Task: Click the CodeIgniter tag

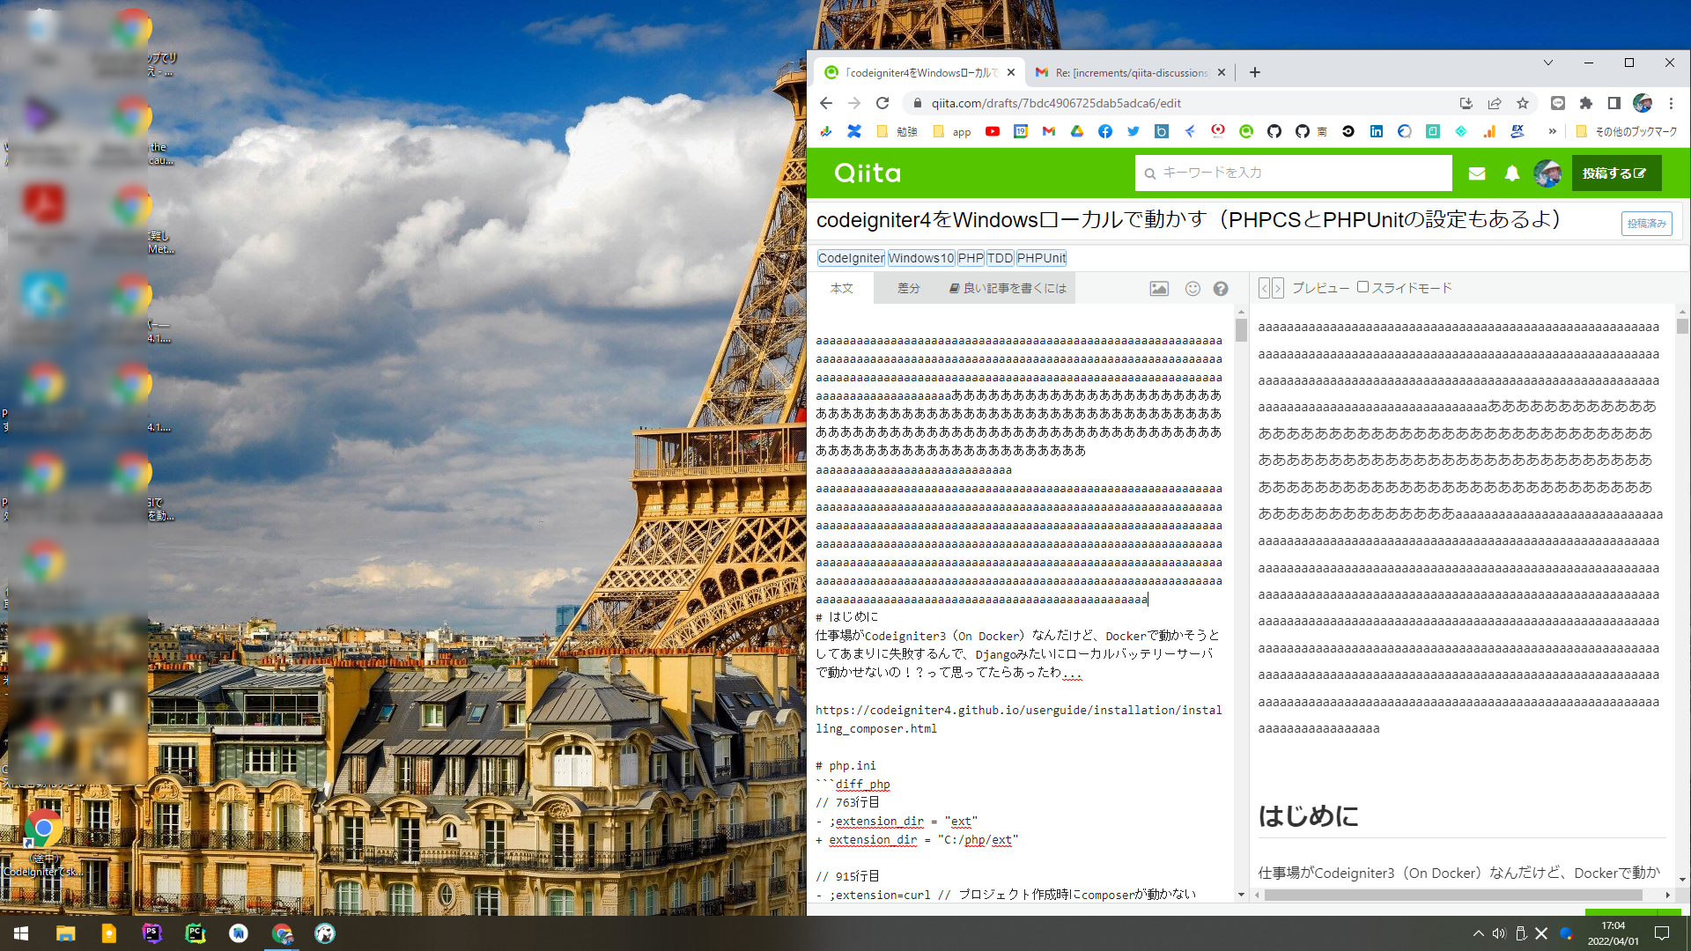Action: (851, 258)
